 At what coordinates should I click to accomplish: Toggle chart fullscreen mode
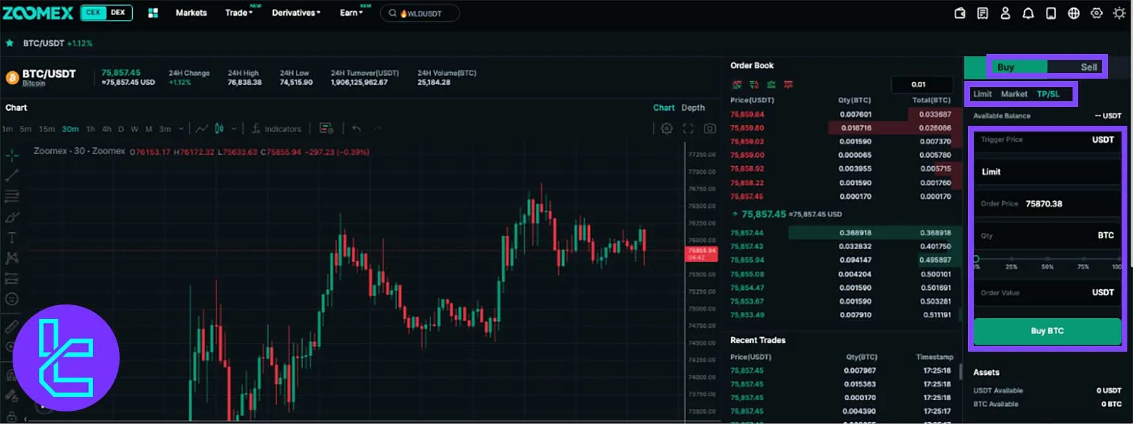click(x=688, y=128)
